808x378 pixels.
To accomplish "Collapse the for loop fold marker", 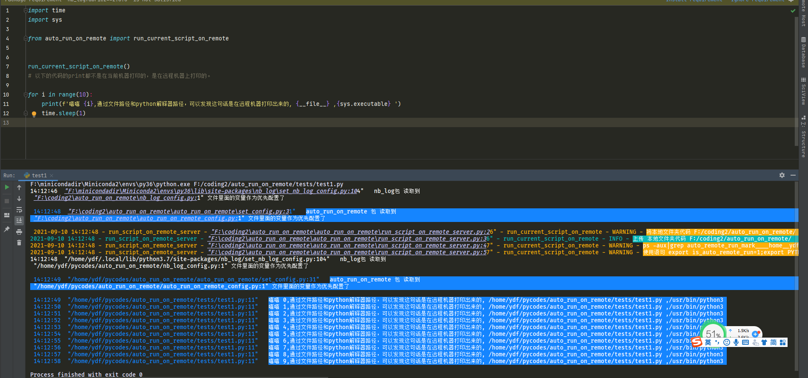I will tap(26, 94).
